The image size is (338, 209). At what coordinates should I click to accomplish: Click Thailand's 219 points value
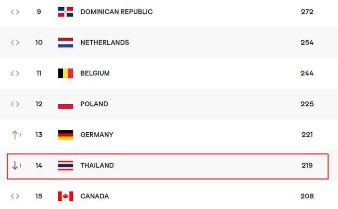[307, 166]
